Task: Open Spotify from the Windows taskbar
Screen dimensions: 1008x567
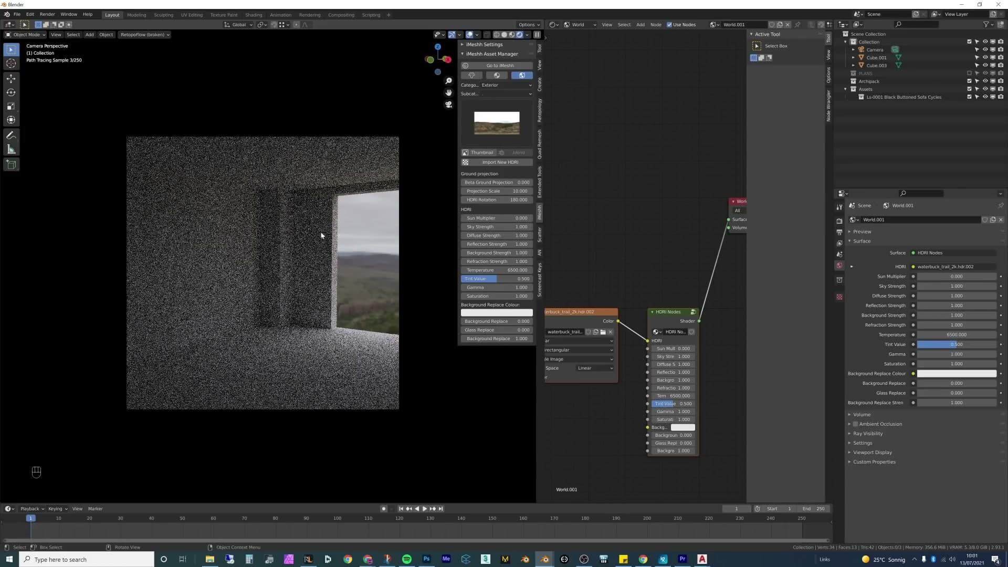Action: point(407,559)
